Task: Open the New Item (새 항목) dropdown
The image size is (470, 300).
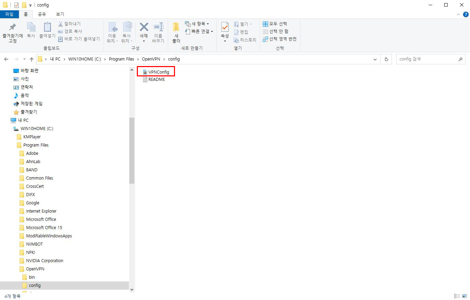Action: (197, 24)
